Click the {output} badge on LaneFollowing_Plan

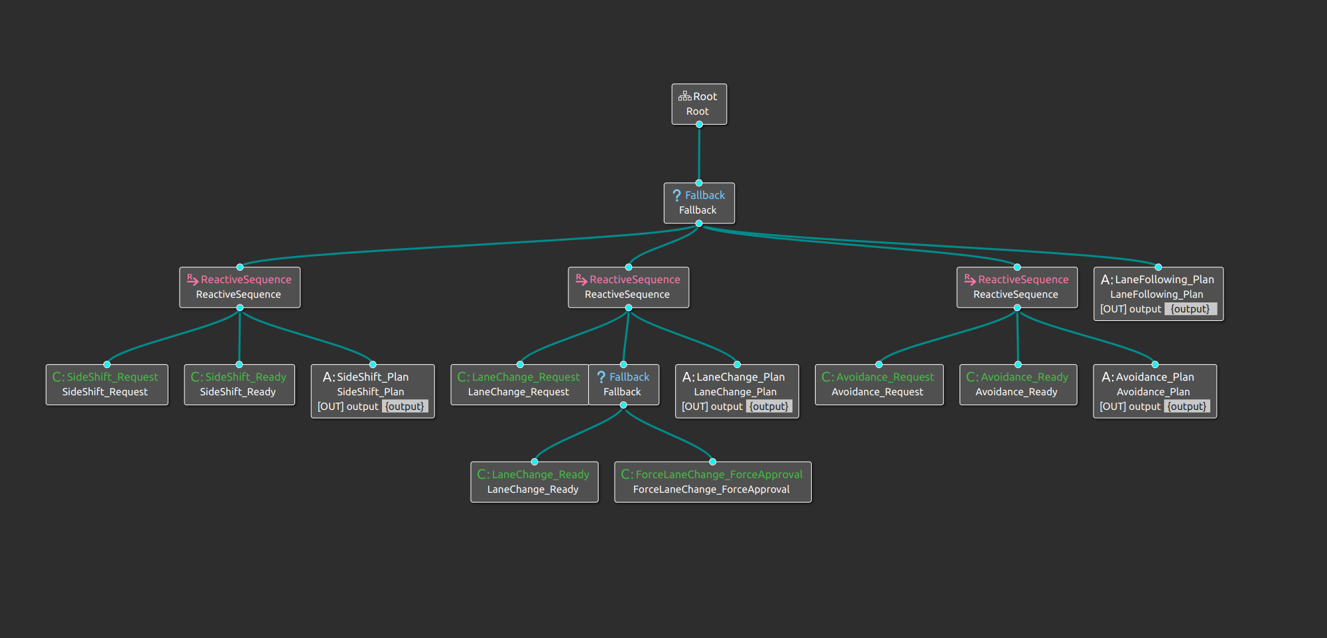tap(1190, 308)
